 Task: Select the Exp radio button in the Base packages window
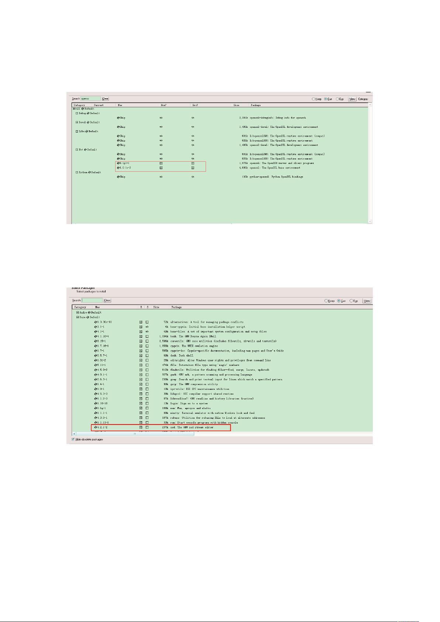tap(351, 301)
